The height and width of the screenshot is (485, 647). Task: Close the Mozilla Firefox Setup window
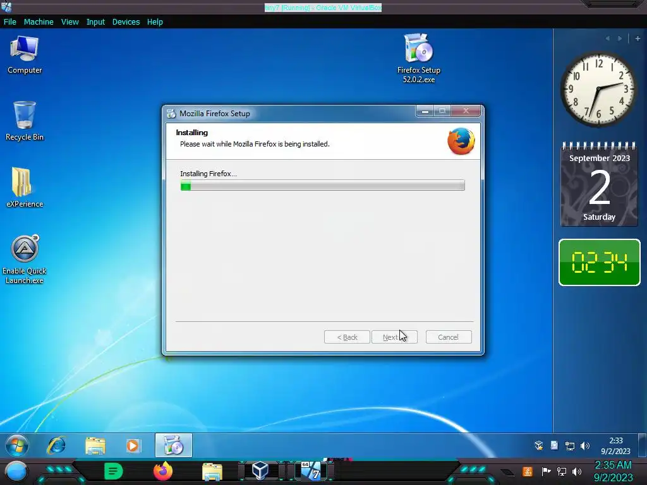[x=466, y=111]
